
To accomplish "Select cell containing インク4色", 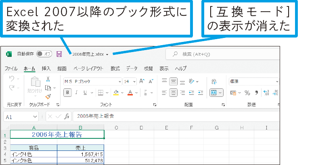I will 33,155.
